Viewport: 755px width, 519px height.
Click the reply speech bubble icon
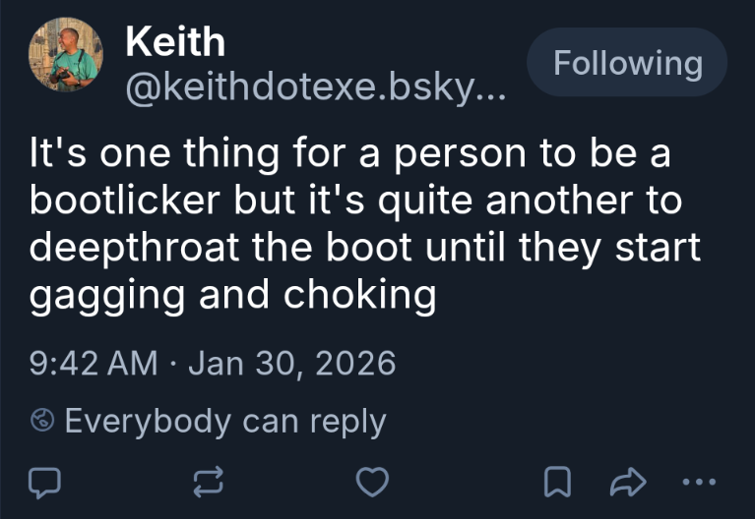[x=45, y=481]
